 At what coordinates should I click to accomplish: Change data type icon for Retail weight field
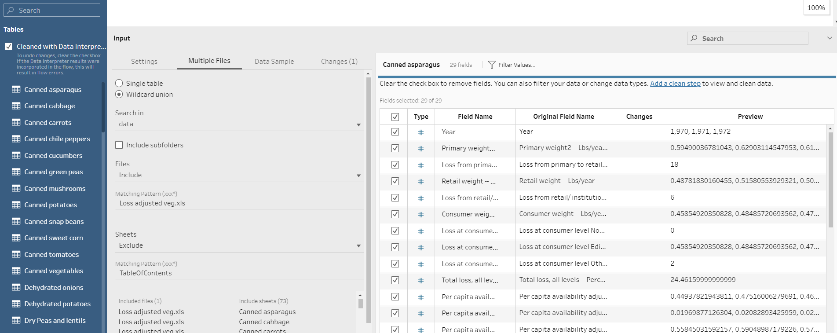[x=421, y=181]
